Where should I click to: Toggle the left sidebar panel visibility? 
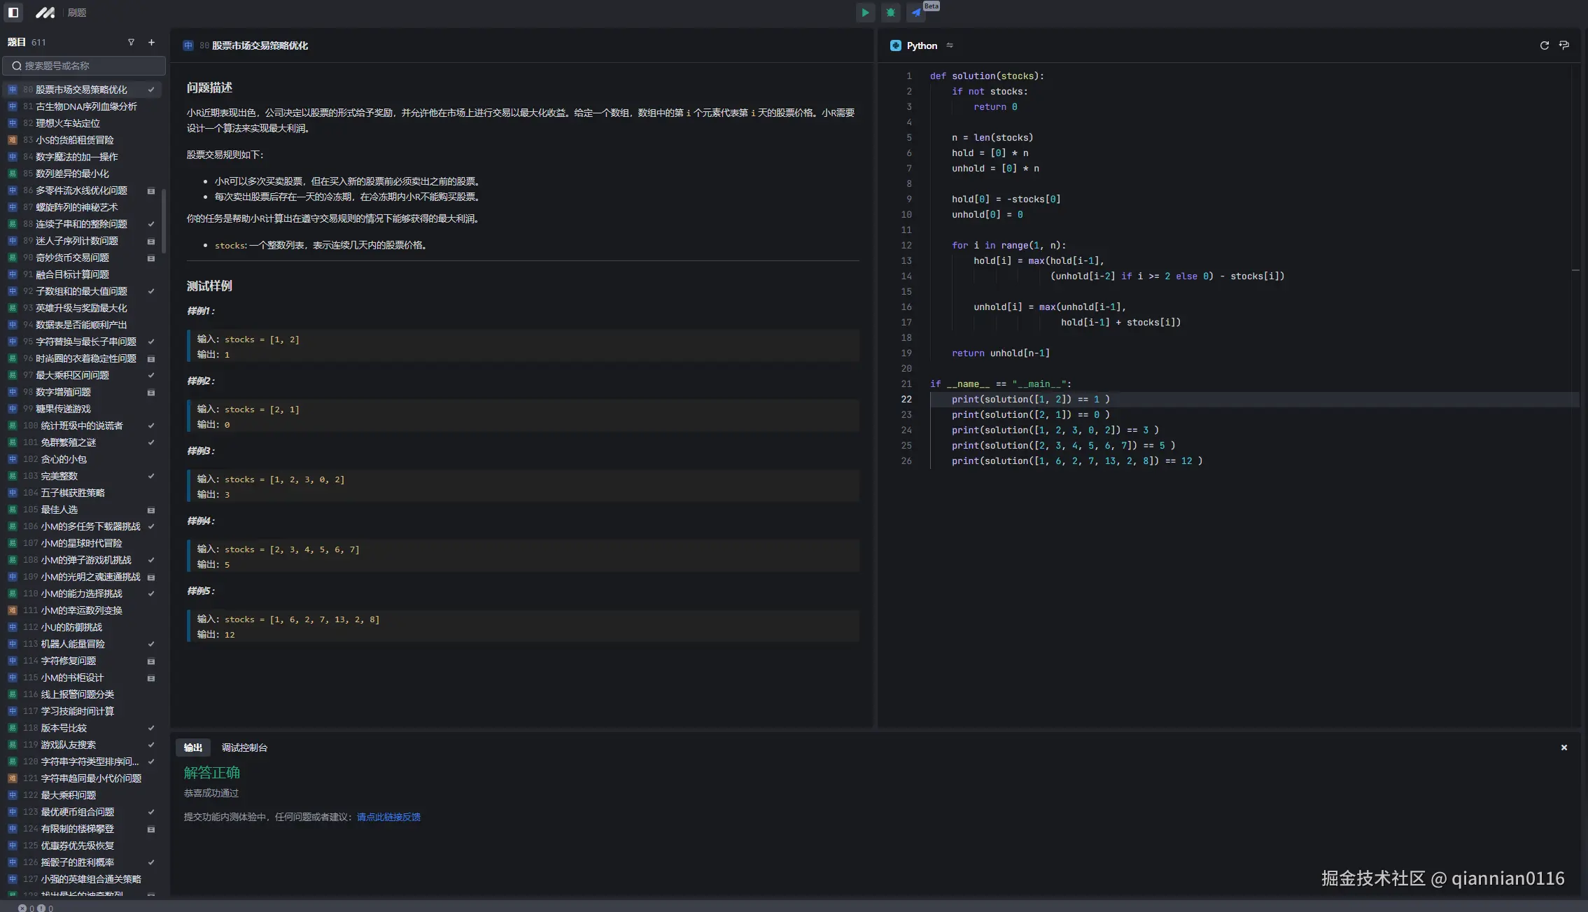[x=13, y=13]
